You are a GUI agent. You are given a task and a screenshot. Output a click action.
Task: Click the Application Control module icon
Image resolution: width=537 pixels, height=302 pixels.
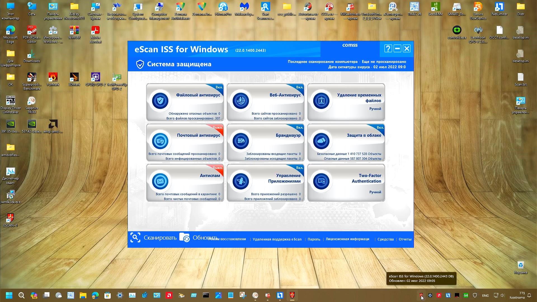pyautogui.click(x=241, y=181)
